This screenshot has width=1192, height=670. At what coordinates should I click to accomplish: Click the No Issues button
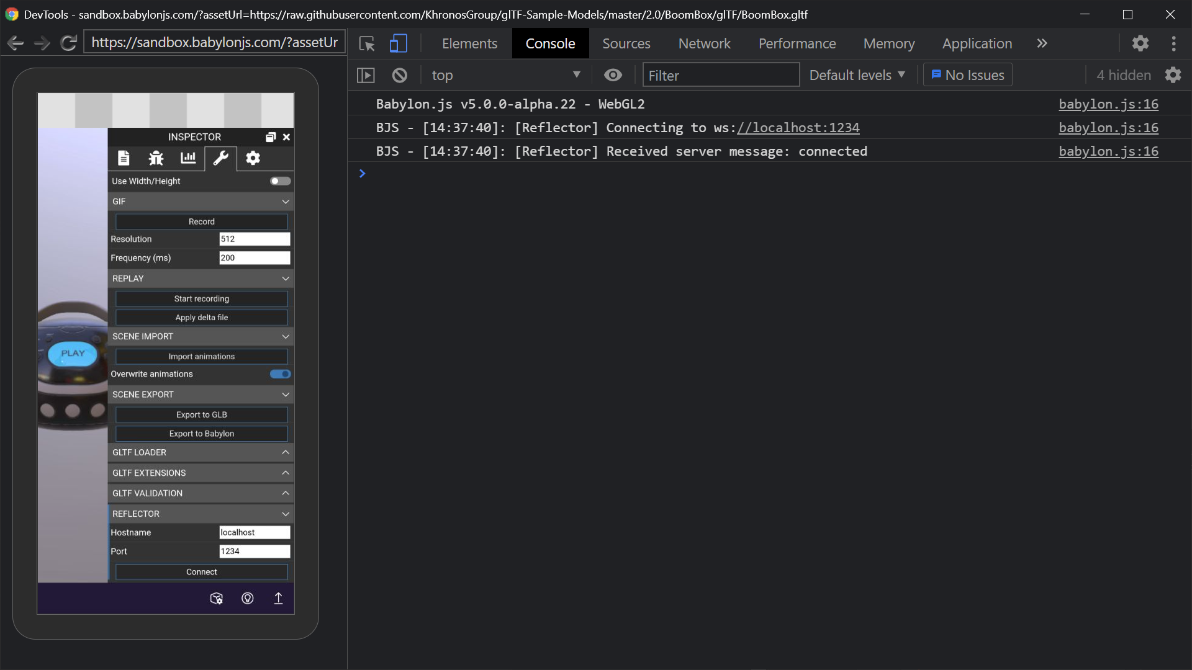click(x=967, y=75)
